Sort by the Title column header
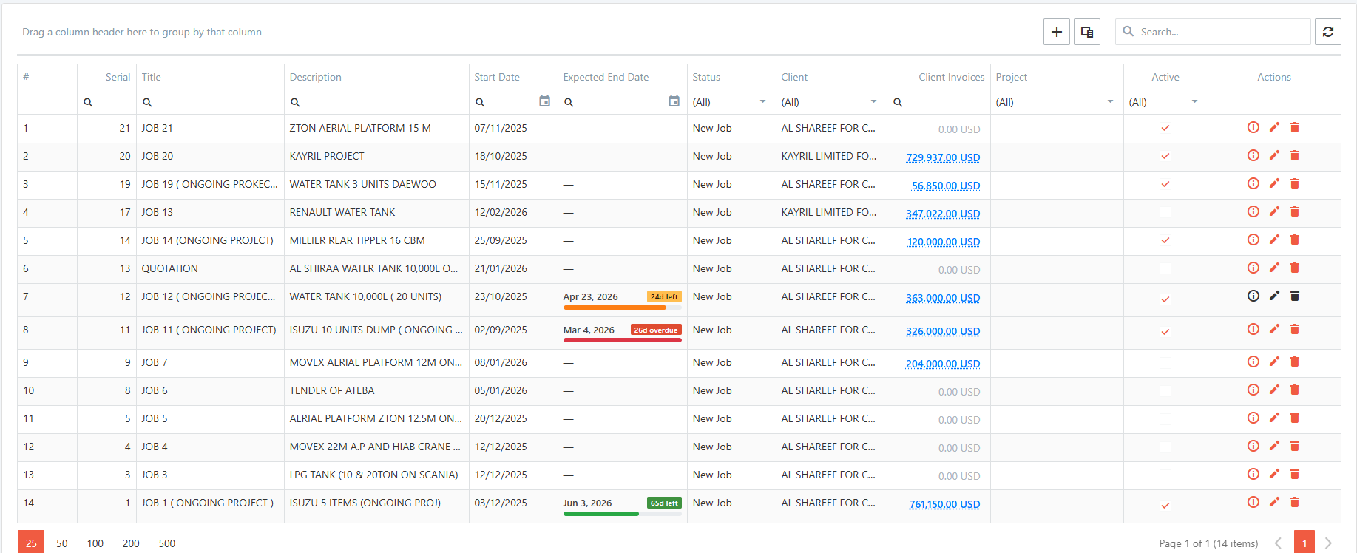This screenshot has height=553, width=1357. coord(152,77)
